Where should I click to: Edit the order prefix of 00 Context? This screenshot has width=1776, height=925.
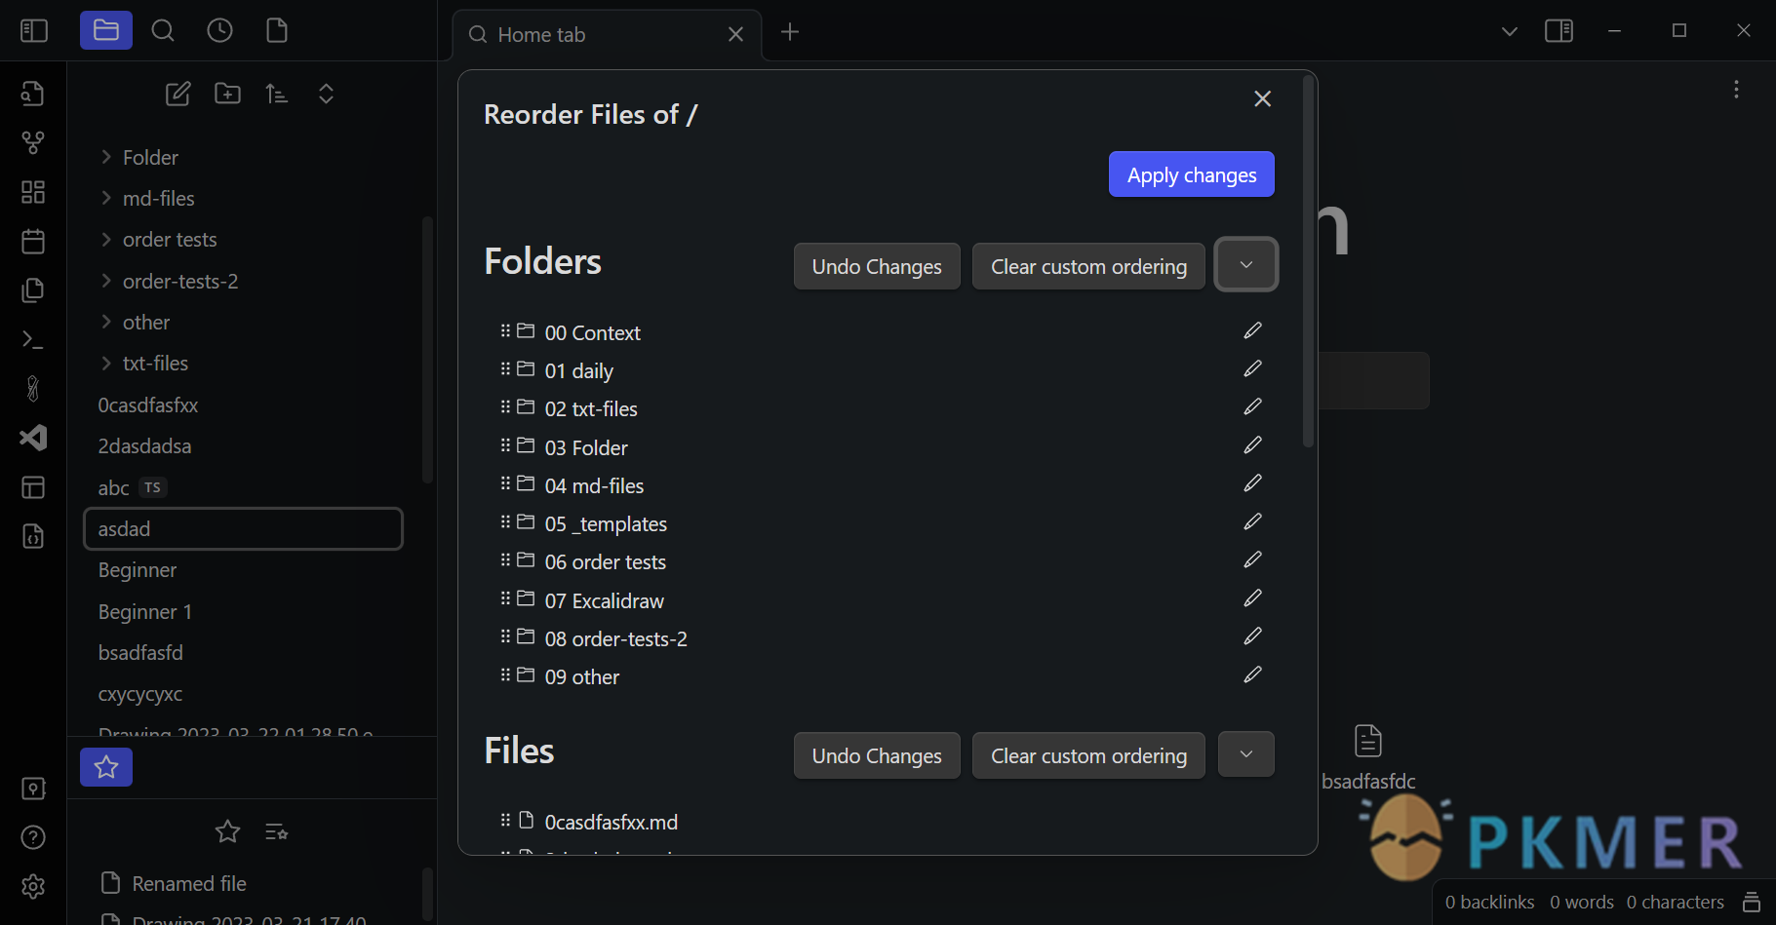tap(1252, 330)
